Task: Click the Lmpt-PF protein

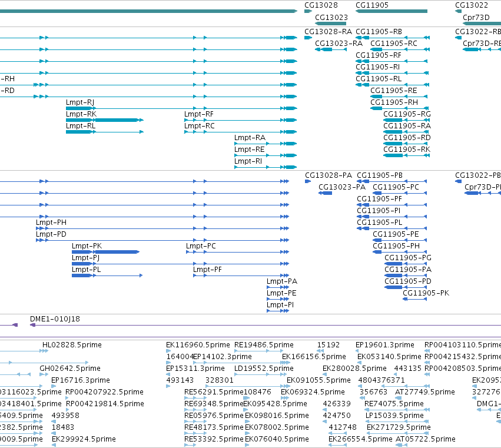Action: [x=241, y=276]
